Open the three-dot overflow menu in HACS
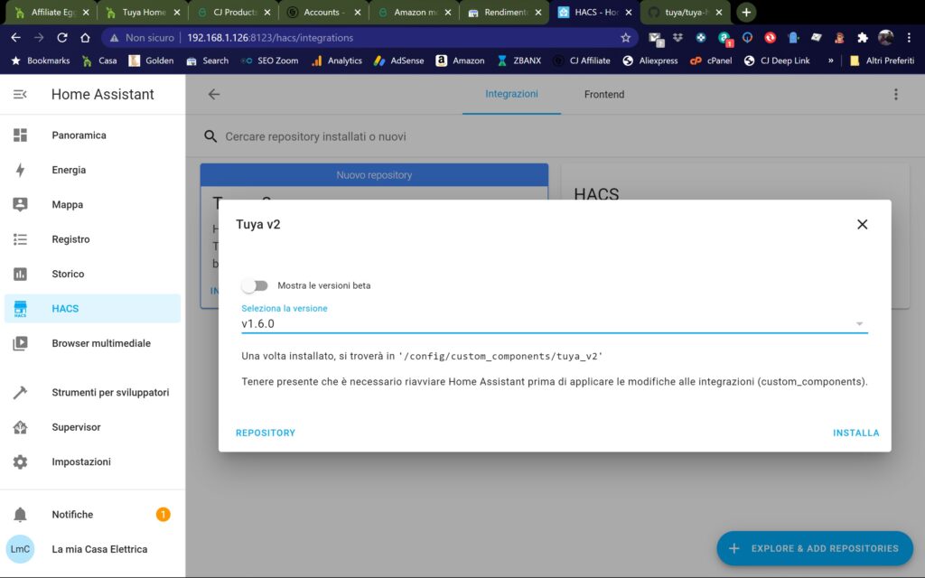Screen dimensions: 925x578 point(896,94)
